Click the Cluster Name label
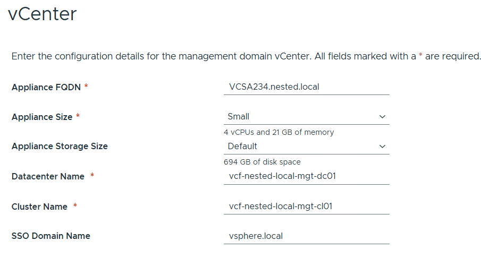Viewport: 481px width, 258px height. [39, 207]
